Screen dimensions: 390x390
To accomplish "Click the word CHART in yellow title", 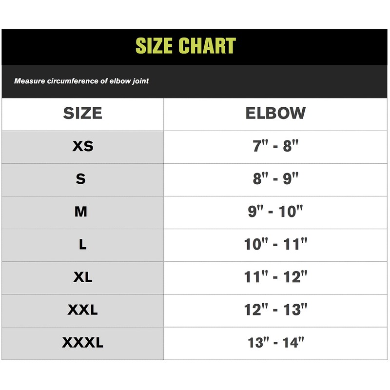I will pyautogui.click(x=207, y=46).
